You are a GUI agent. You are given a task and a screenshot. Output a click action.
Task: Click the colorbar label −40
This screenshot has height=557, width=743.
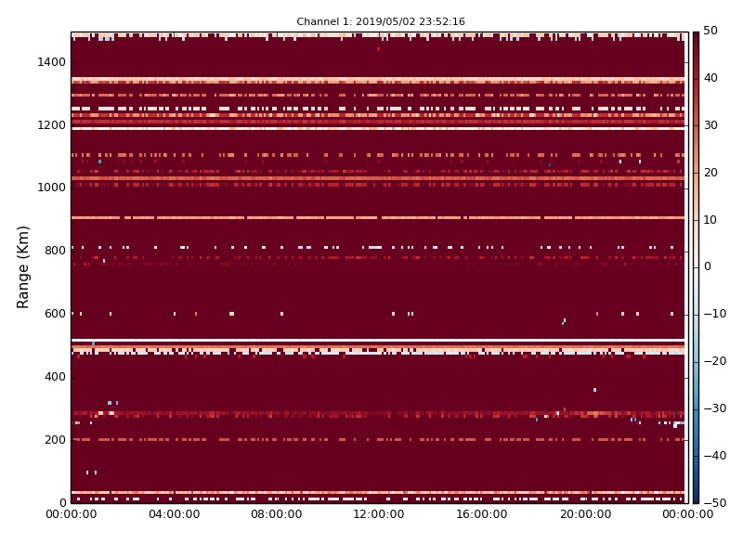coord(714,456)
